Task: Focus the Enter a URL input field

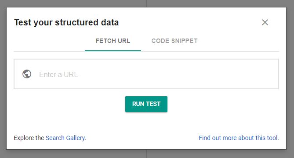Action: pos(146,74)
